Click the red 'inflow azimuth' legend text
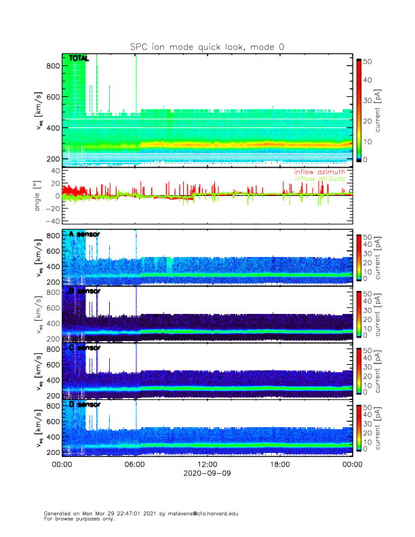Image resolution: width=415 pixels, height=537 pixels. (x=319, y=172)
